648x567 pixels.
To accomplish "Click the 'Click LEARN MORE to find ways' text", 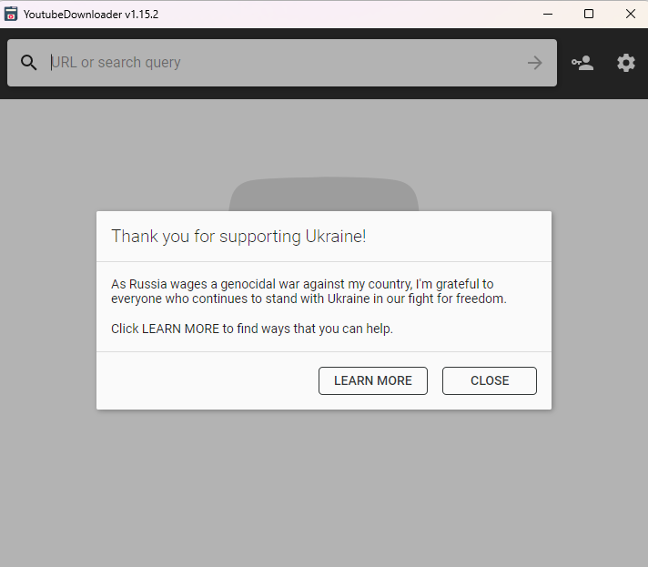I will click(x=252, y=329).
